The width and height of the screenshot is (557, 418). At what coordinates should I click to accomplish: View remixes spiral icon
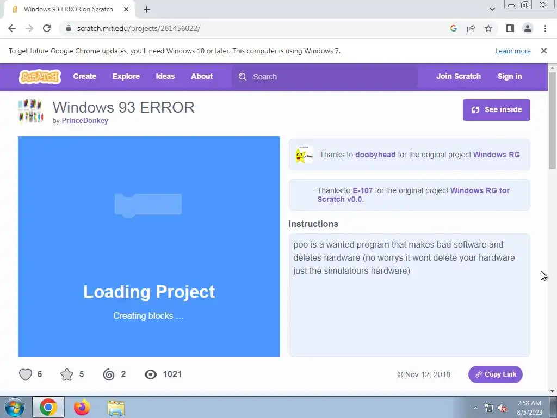point(109,374)
